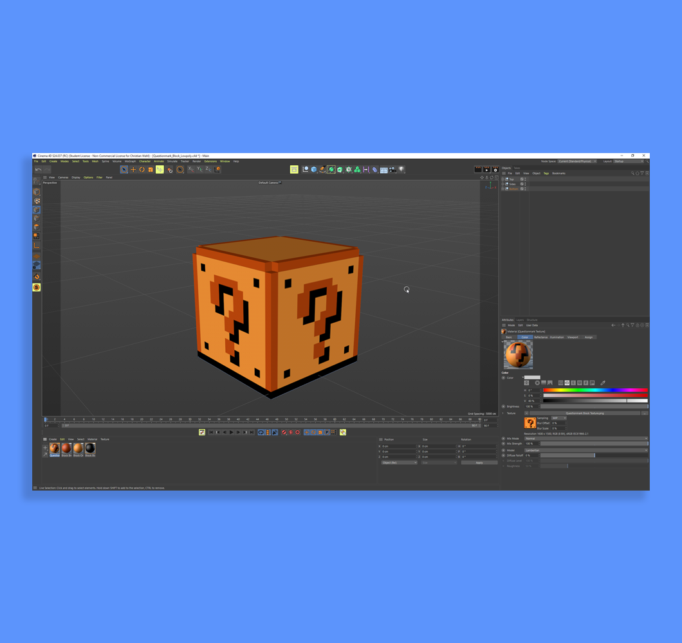Click the Make Editable icon in left toolbar
Screen dimensions: 682x643
37,181
